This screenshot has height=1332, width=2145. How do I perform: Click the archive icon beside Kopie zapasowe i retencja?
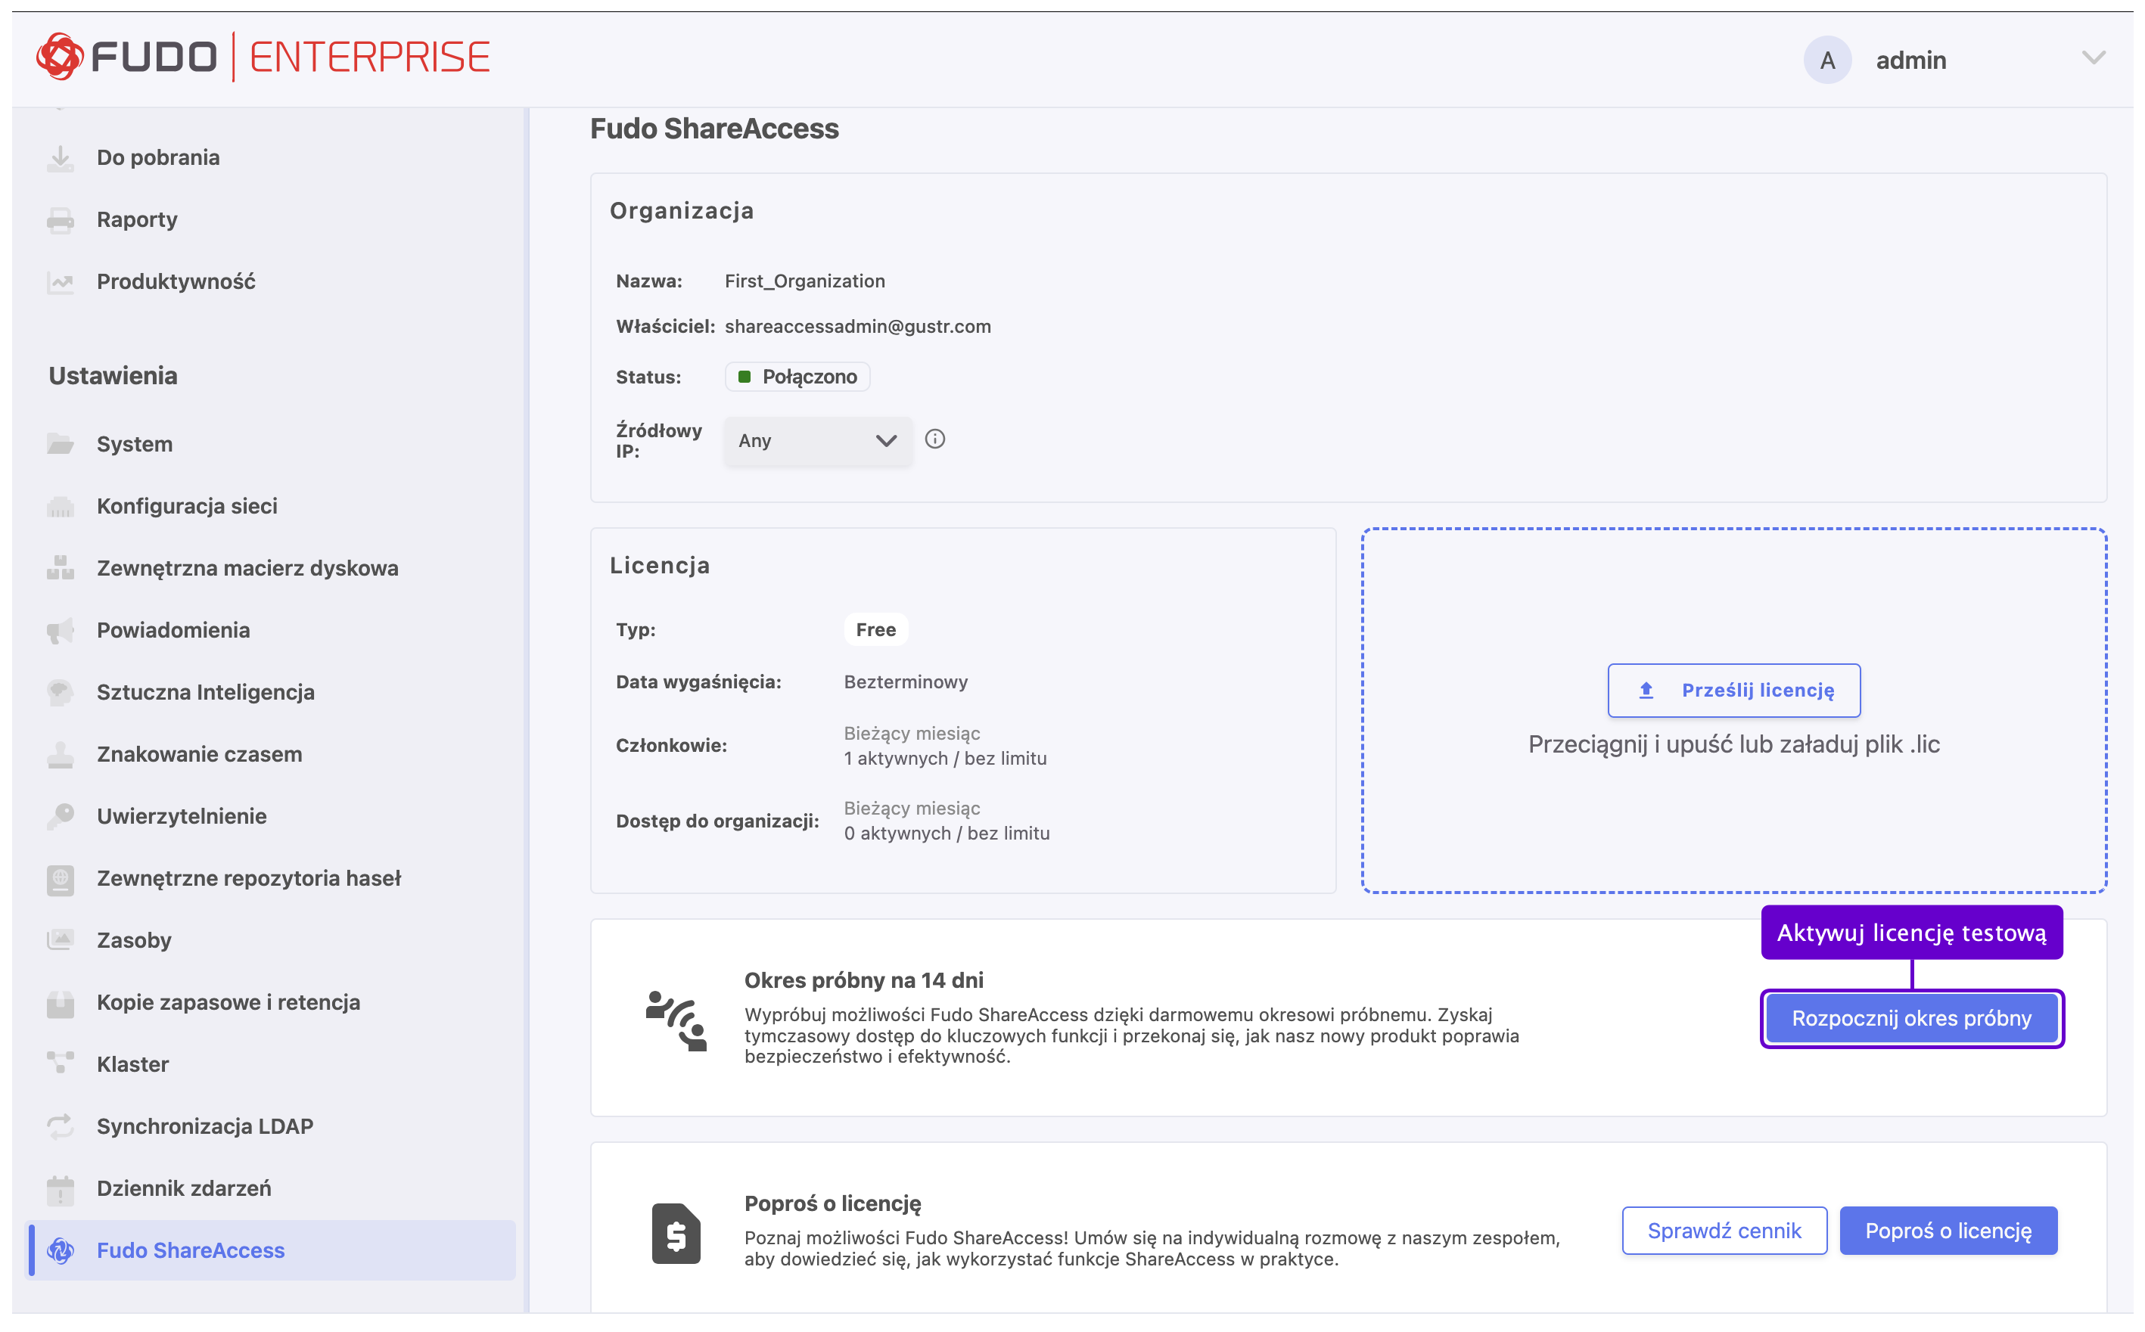(60, 1004)
